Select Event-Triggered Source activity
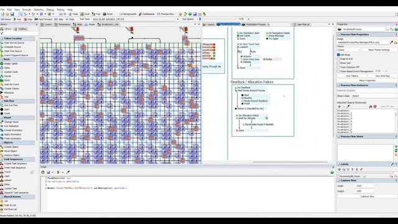Screen dimensions: 398x224 pos(16,55)
